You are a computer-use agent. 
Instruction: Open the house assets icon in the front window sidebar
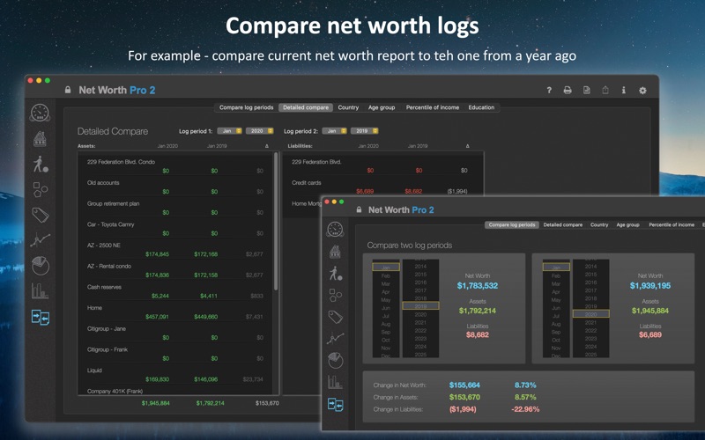335,252
